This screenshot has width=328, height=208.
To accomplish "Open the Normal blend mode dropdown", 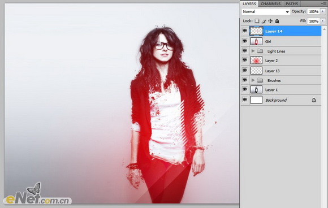I will [266, 12].
